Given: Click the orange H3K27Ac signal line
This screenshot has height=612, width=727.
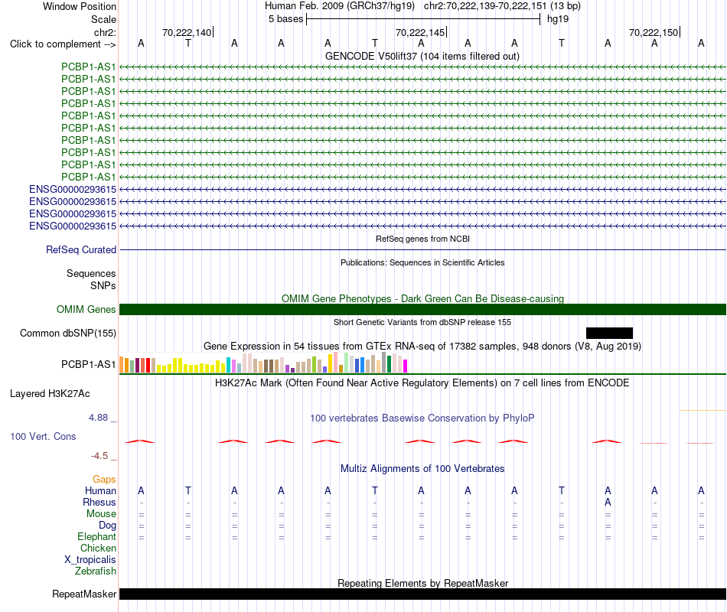Looking at the screenshot, I should click(703, 410).
